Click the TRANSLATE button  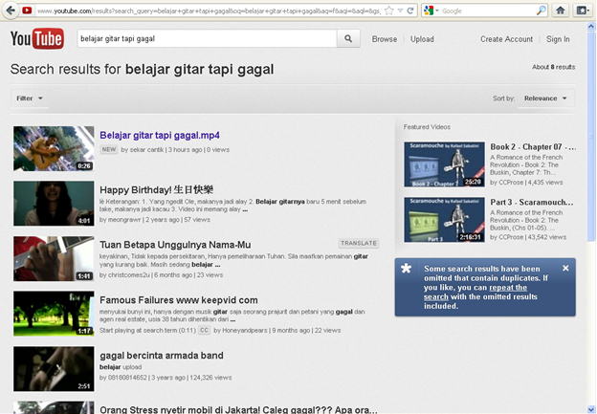pos(359,243)
